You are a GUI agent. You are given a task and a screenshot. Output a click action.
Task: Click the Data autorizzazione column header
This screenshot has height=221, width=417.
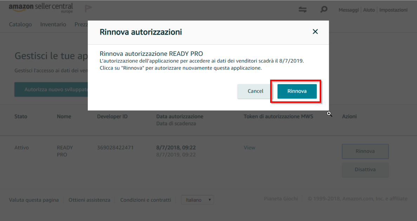180,116
